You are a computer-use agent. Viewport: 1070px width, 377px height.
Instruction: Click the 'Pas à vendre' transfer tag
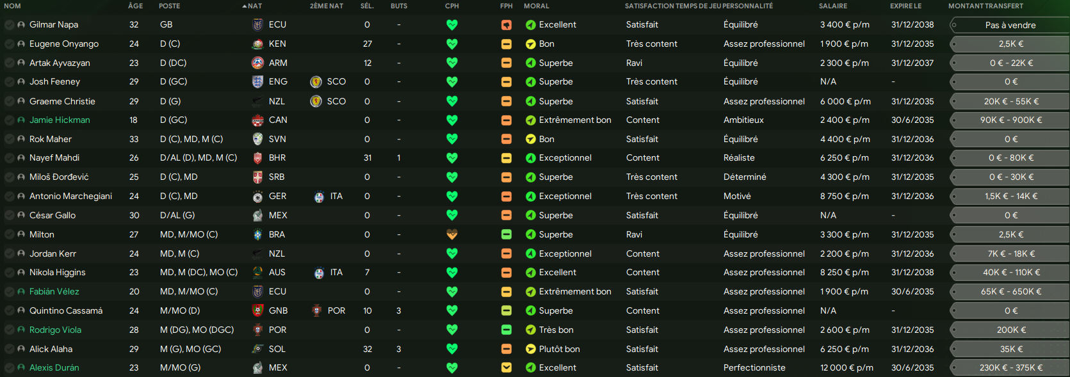1010,25
